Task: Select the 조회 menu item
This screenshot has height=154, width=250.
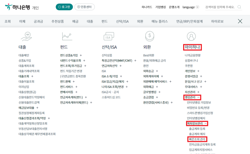Action: (x=7, y=21)
